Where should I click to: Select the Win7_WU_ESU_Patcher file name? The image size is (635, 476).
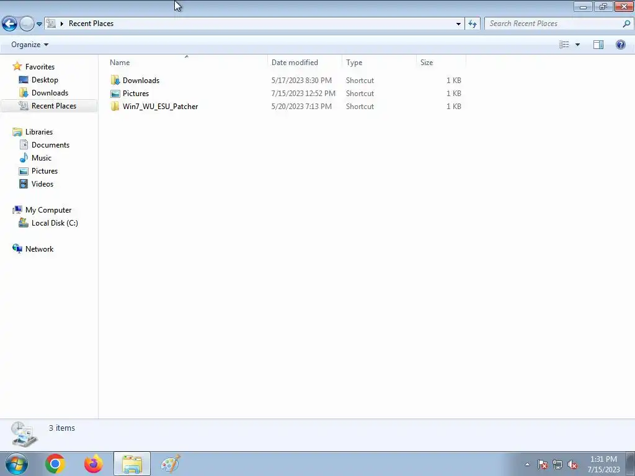[161, 107]
